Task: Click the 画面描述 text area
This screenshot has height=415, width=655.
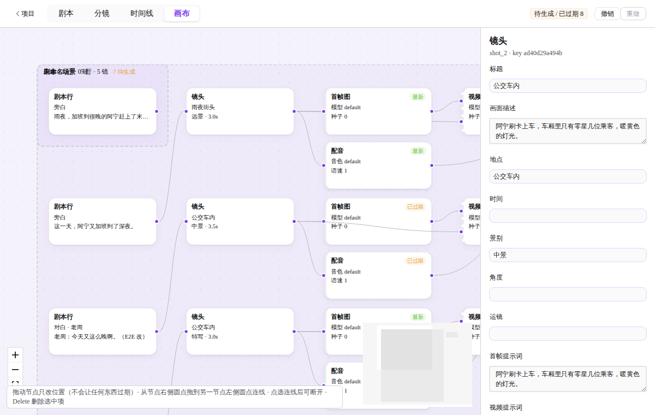Action: (x=568, y=131)
